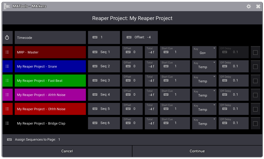Image resolution: width=264 pixels, height=159 pixels.
Task: Click the red list icon for Ohhh Noise
Action: pos(7,109)
